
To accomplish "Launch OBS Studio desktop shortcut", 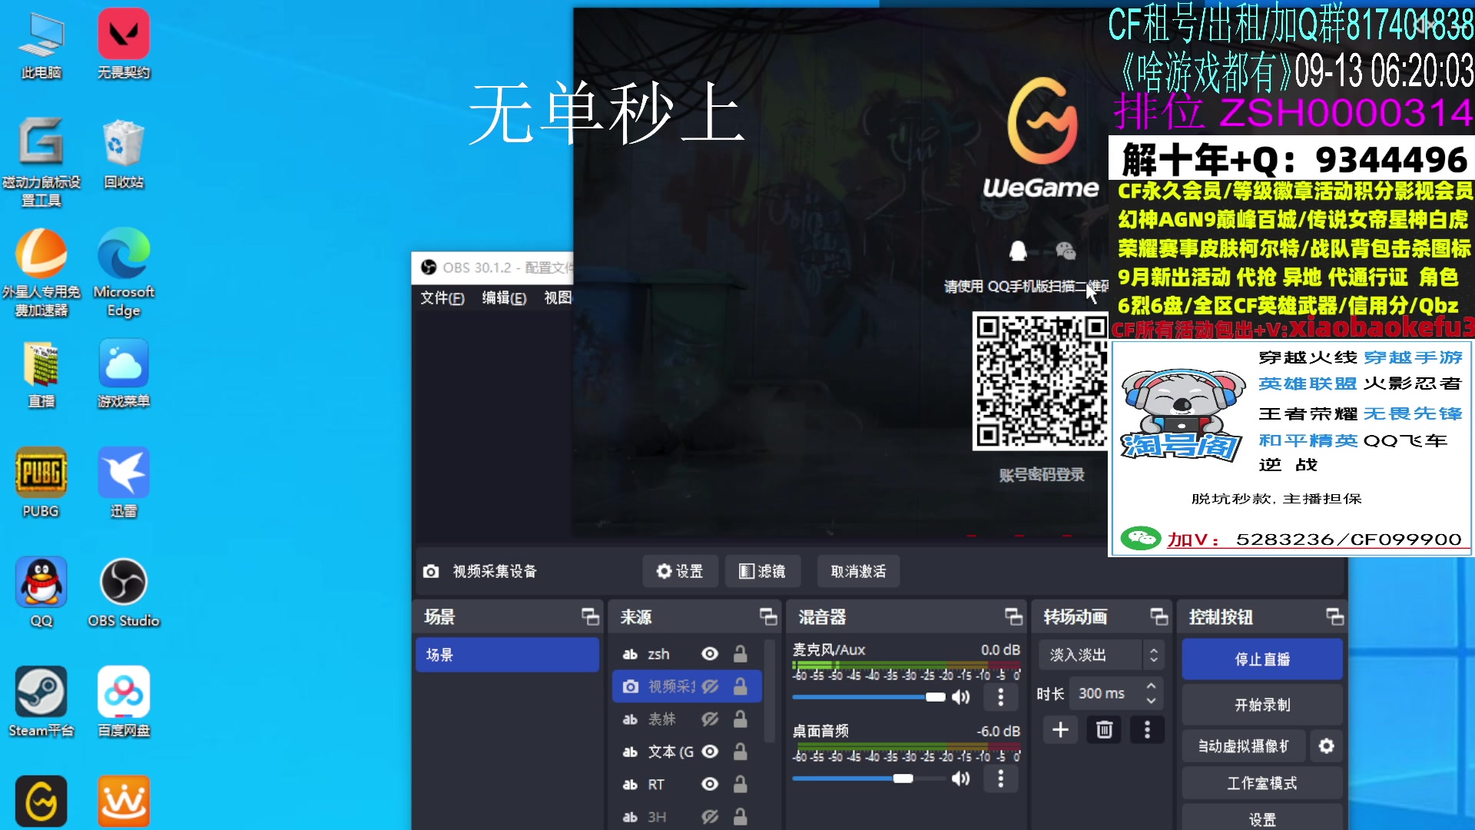I will pos(124,593).
